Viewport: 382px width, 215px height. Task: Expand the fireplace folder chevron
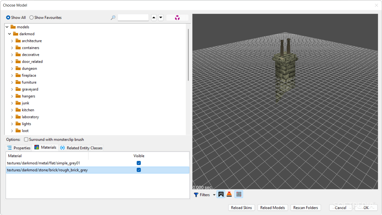[x=12, y=75]
